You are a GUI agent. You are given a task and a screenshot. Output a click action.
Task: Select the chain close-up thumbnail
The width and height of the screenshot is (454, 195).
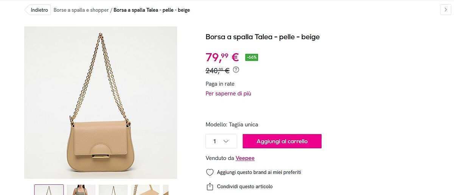[x=145, y=190]
